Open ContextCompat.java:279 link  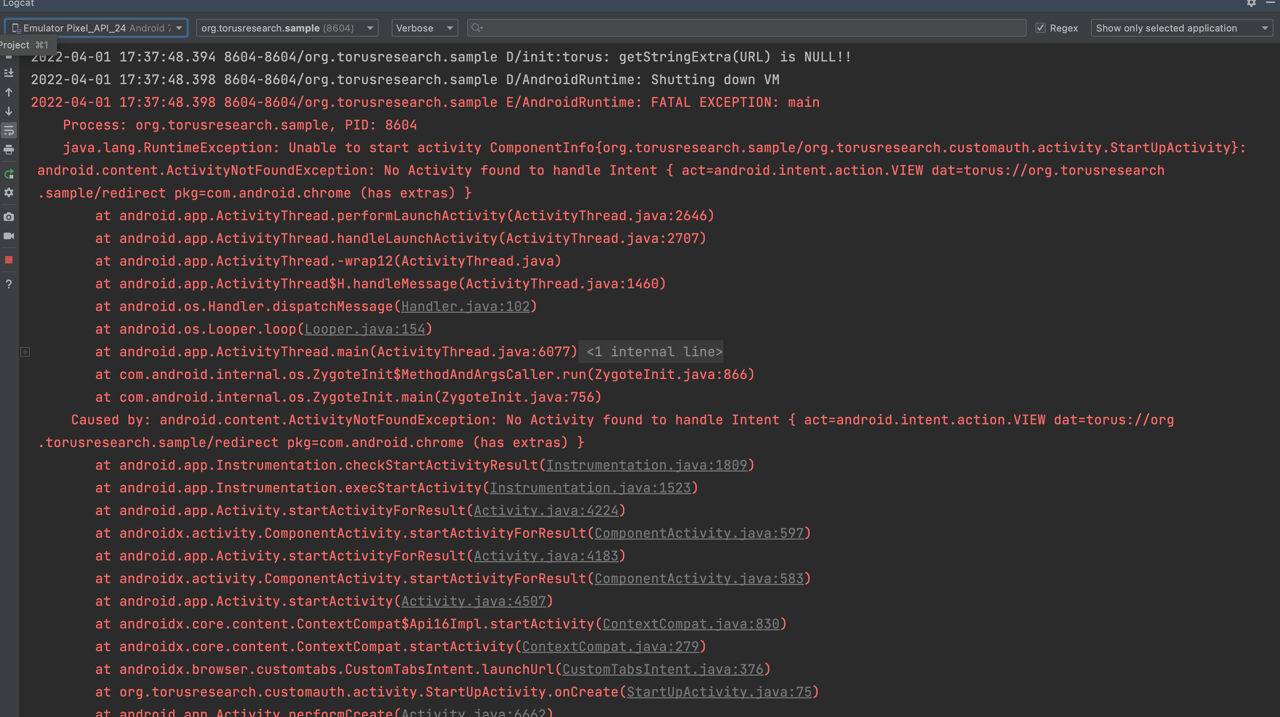click(x=611, y=646)
